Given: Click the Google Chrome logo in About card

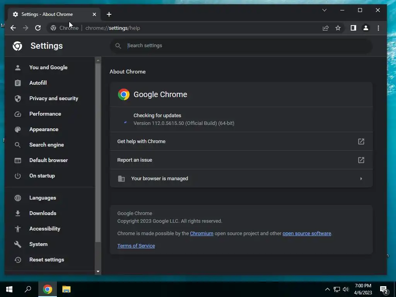Looking at the screenshot, I should [x=124, y=94].
